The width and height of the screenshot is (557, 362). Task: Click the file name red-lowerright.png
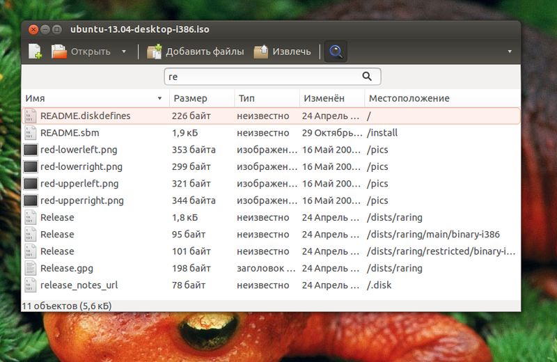coord(81,166)
